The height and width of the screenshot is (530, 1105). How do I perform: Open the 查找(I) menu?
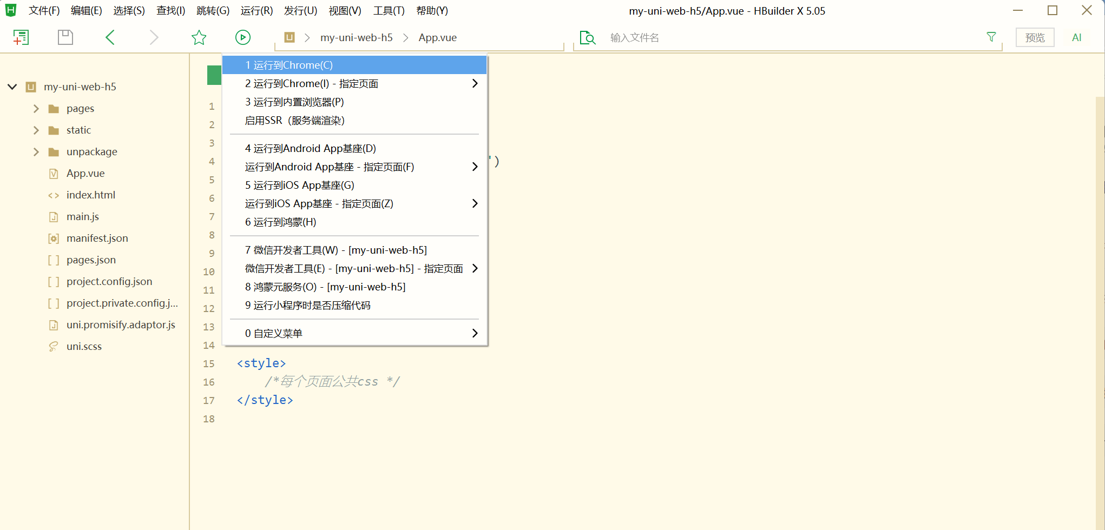(x=171, y=11)
